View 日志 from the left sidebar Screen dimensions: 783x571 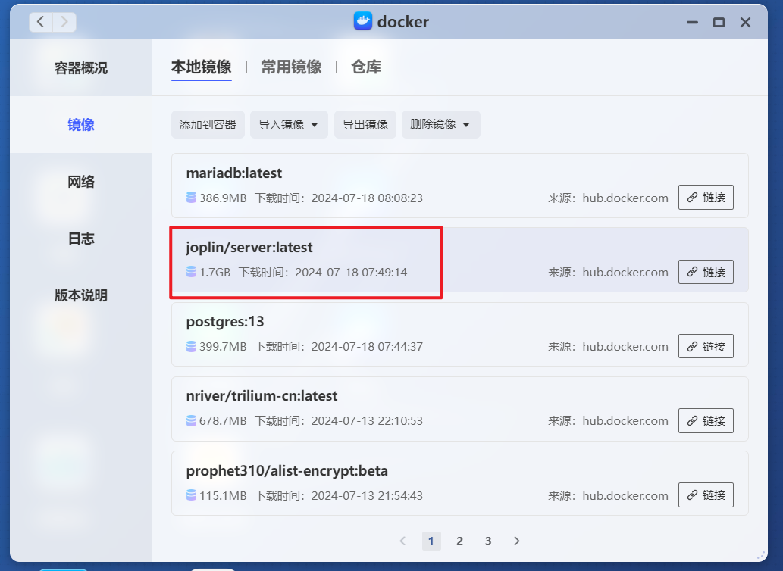[80, 238]
